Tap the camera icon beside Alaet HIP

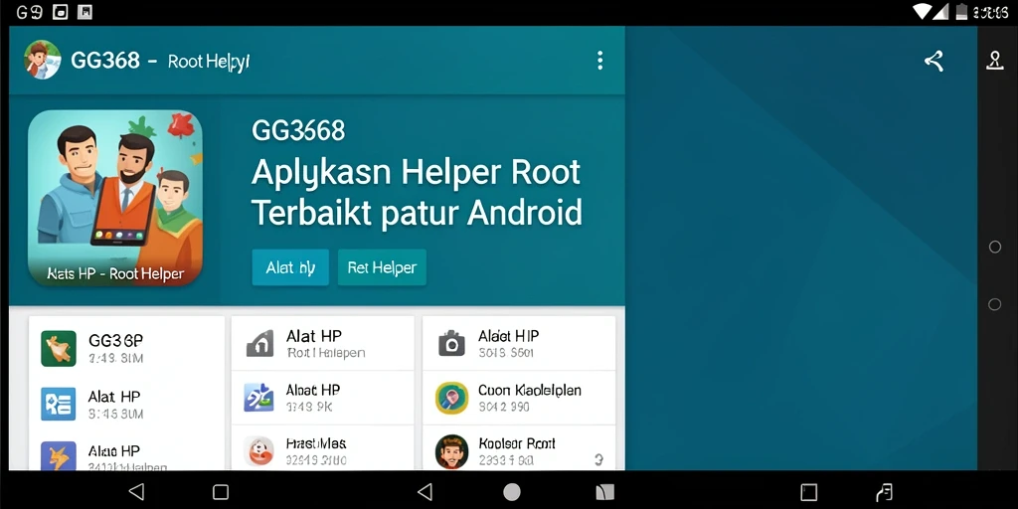pos(451,343)
